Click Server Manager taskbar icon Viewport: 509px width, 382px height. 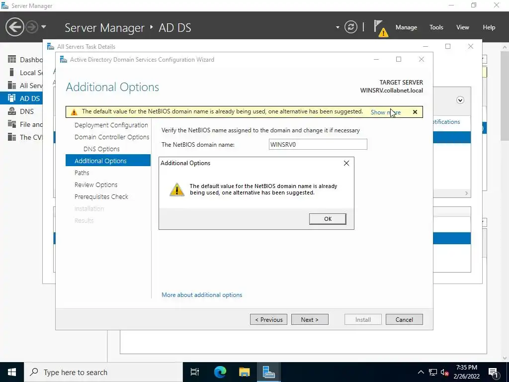tap(268, 372)
